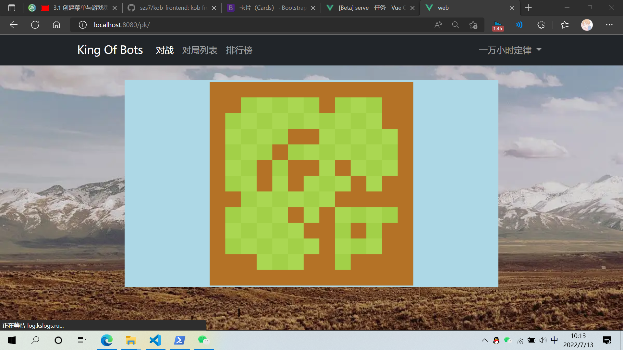Open the browser profile avatar
This screenshot has height=350, width=623.
click(x=587, y=25)
